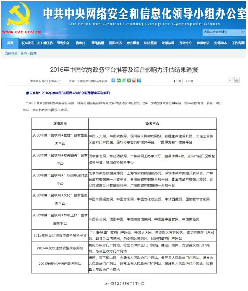Click the "互联网+" 政府数据开放 award cell

point(60,179)
